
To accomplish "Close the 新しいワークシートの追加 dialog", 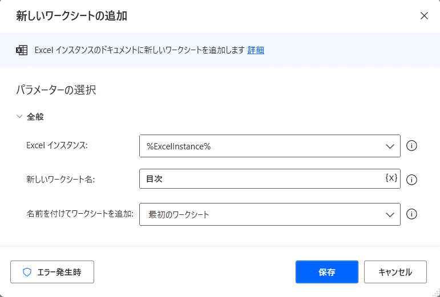I will coord(424,16).
